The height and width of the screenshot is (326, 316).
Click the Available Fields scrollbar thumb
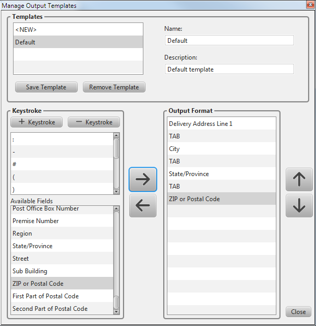[116, 302]
